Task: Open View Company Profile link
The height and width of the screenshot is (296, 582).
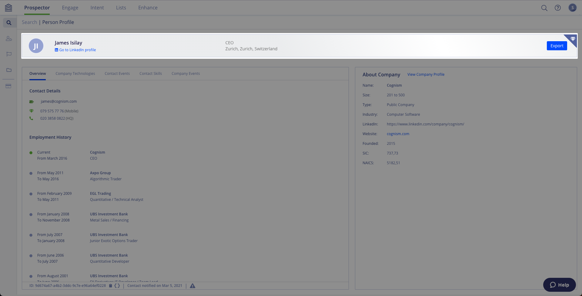Action: (x=426, y=75)
